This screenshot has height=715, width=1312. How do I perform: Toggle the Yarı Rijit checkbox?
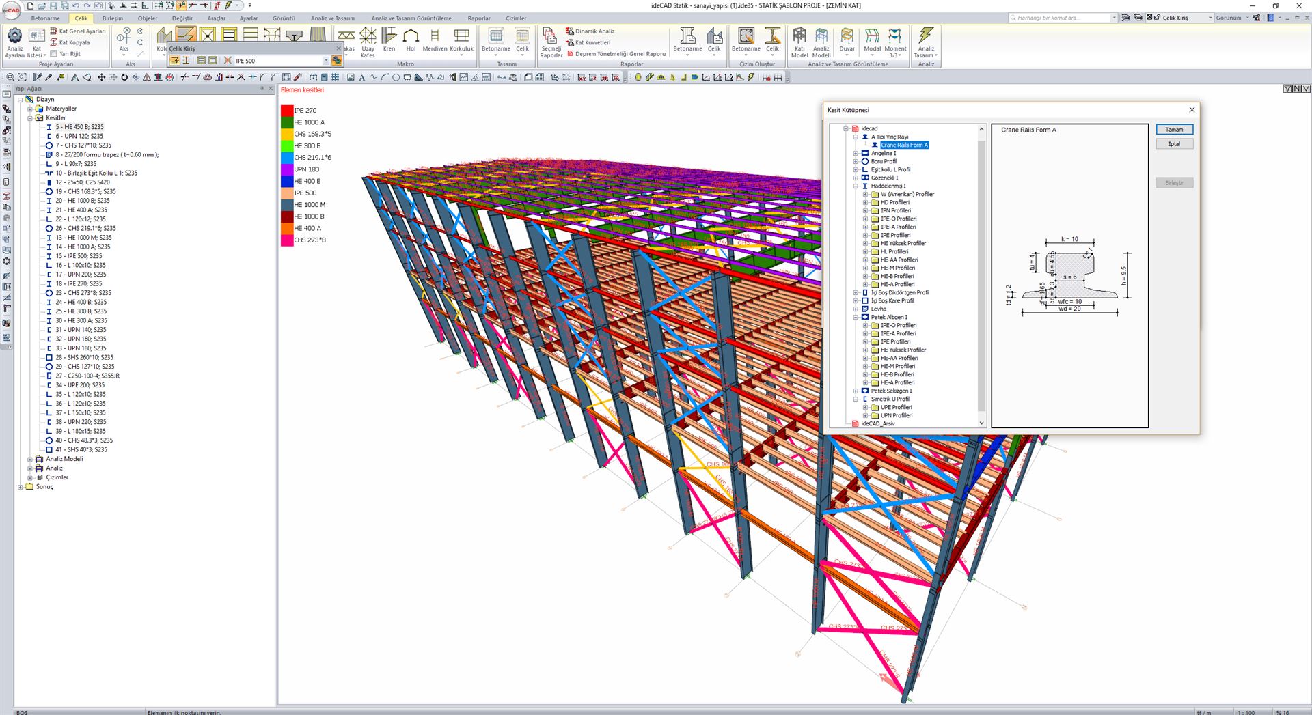pos(52,53)
